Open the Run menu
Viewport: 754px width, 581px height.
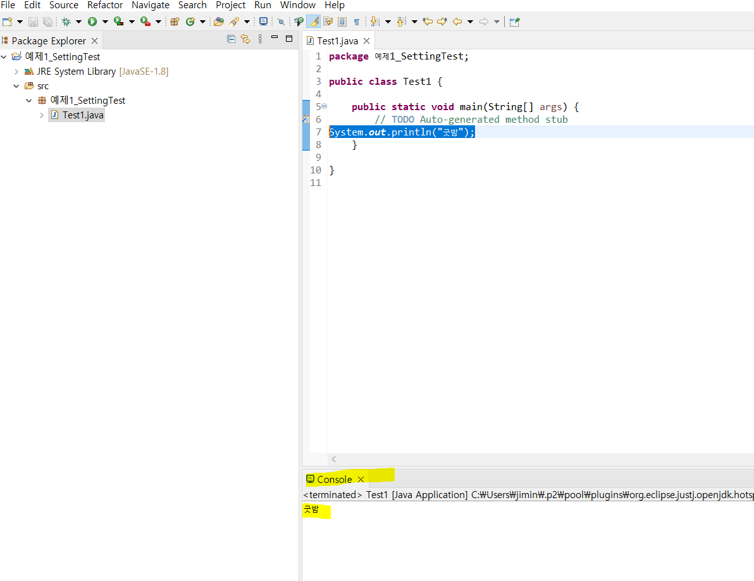click(x=263, y=5)
